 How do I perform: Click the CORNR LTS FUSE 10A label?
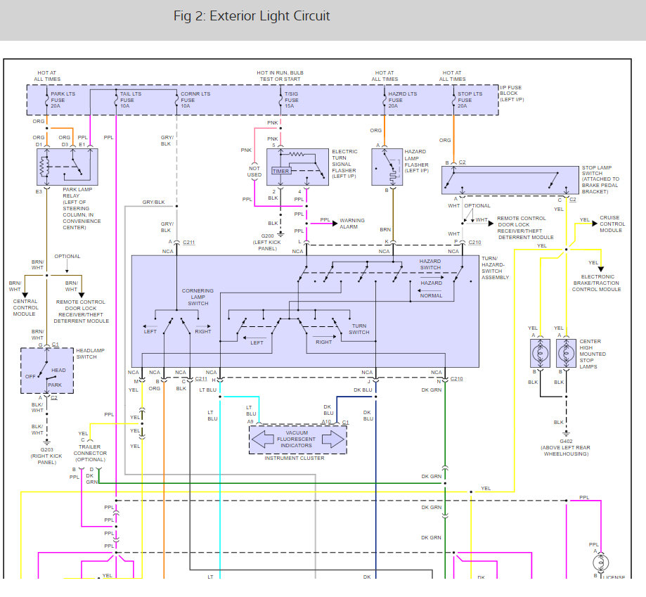195,100
